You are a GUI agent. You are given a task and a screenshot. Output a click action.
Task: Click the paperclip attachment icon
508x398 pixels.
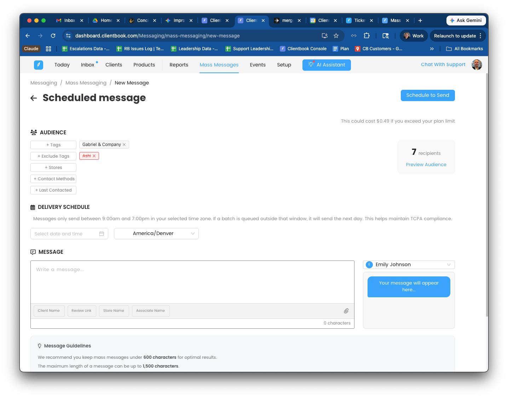pos(346,311)
